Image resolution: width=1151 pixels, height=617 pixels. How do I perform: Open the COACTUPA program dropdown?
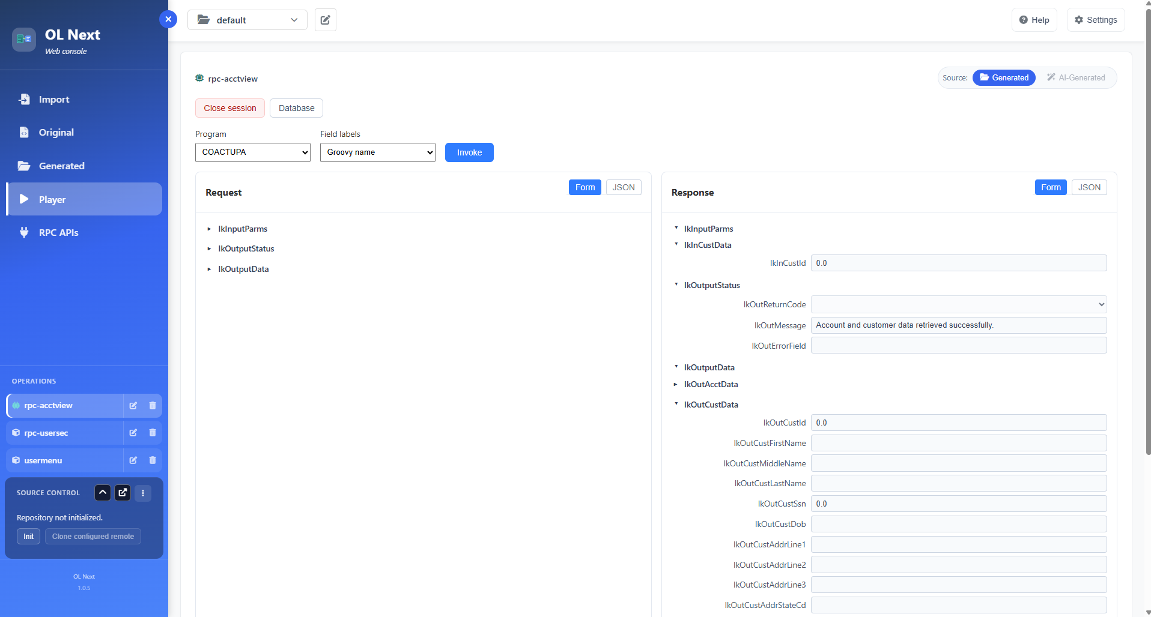click(253, 152)
